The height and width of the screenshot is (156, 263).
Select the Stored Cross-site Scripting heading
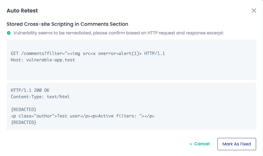[67, 24]
